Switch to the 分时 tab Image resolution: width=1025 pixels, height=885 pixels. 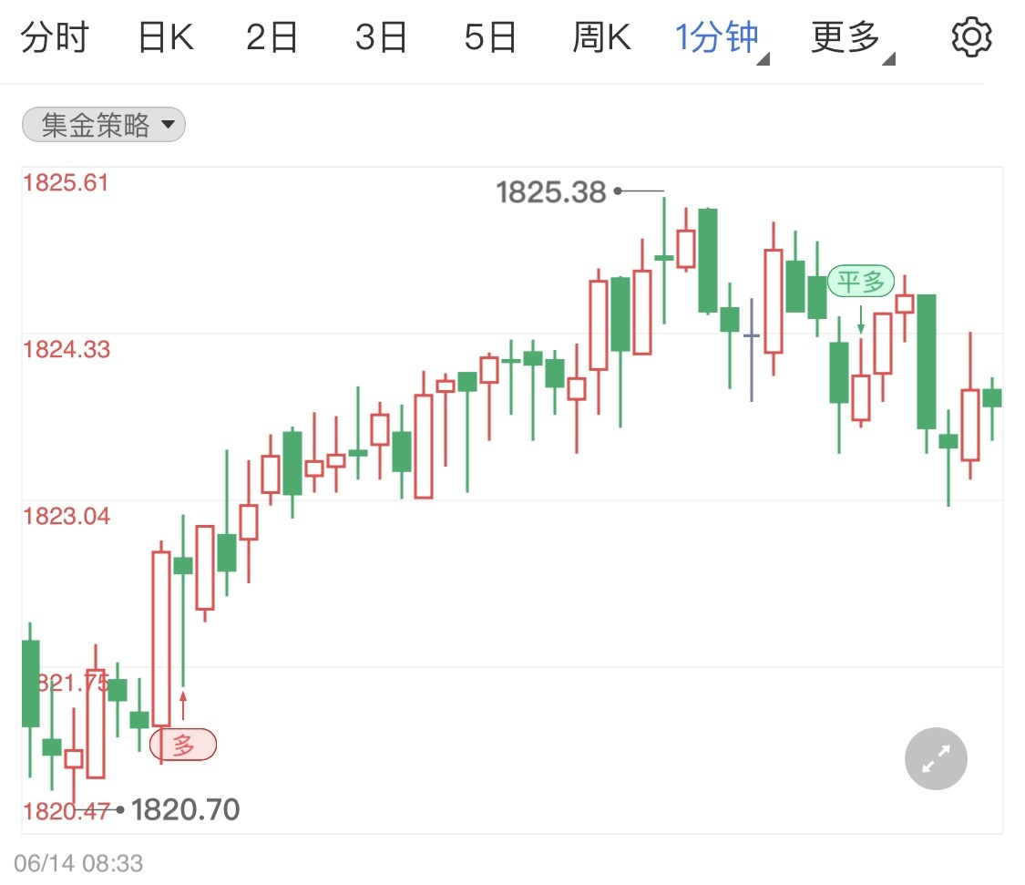55,37
